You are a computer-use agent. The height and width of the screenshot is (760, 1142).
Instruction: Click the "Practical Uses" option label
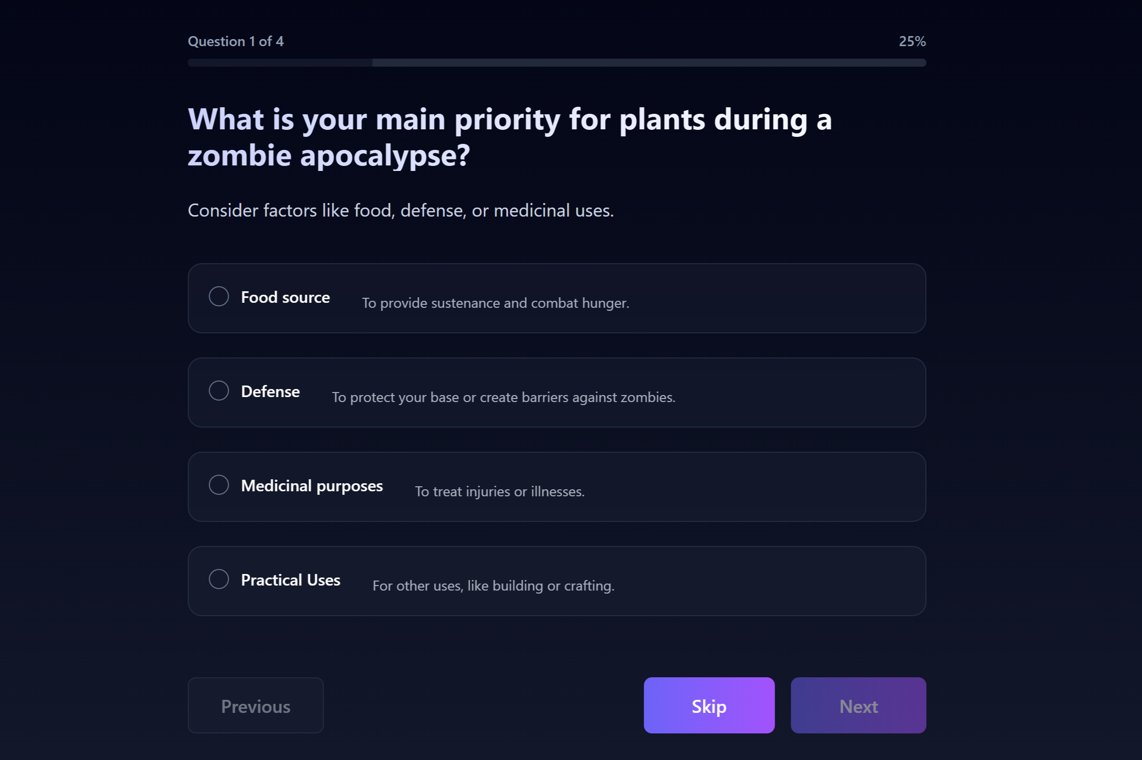(x=291, y=580)
